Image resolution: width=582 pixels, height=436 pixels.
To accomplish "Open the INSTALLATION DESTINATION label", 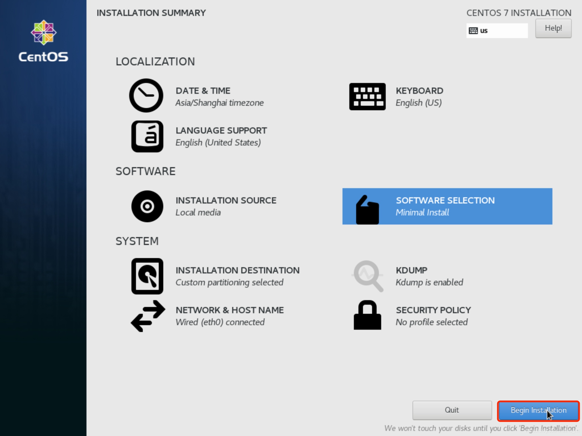I will (238, 270).
